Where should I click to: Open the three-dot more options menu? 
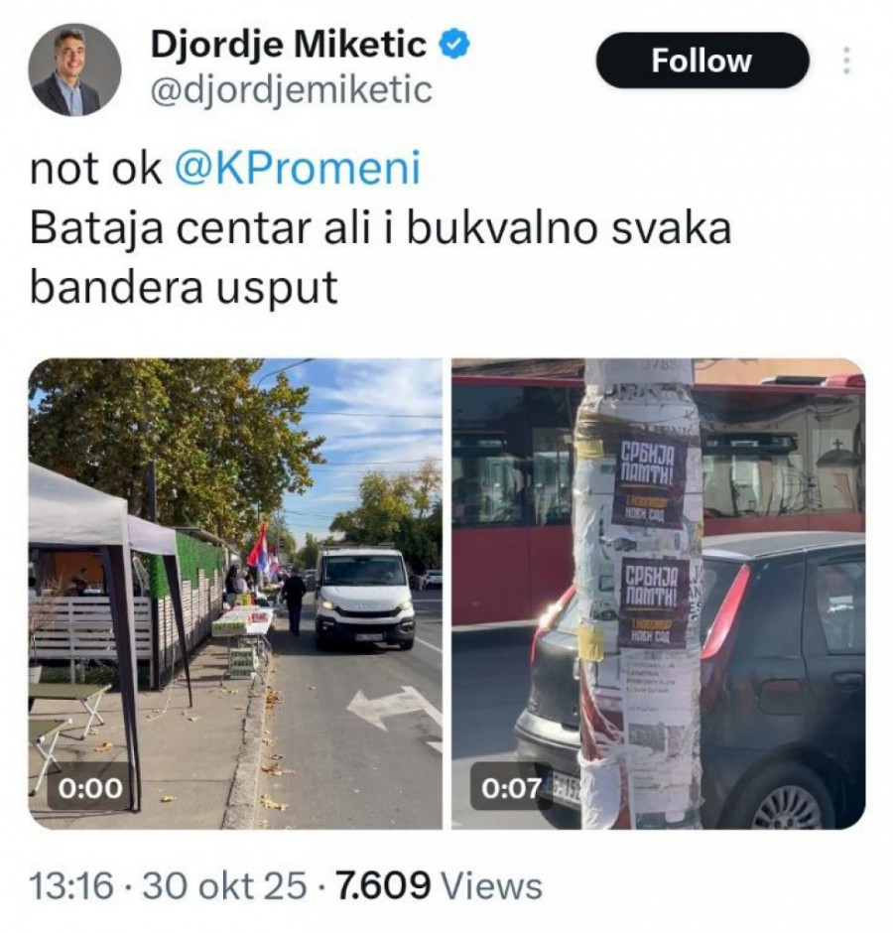pos(846,61)
